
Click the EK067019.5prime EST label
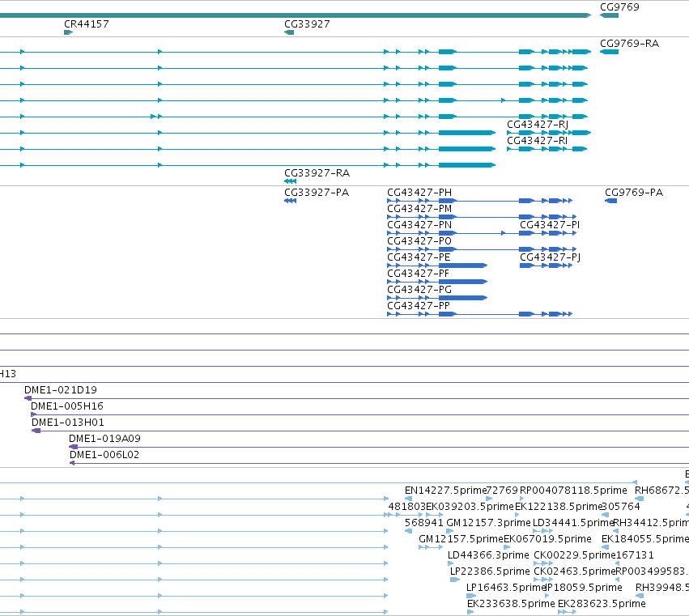547,540
